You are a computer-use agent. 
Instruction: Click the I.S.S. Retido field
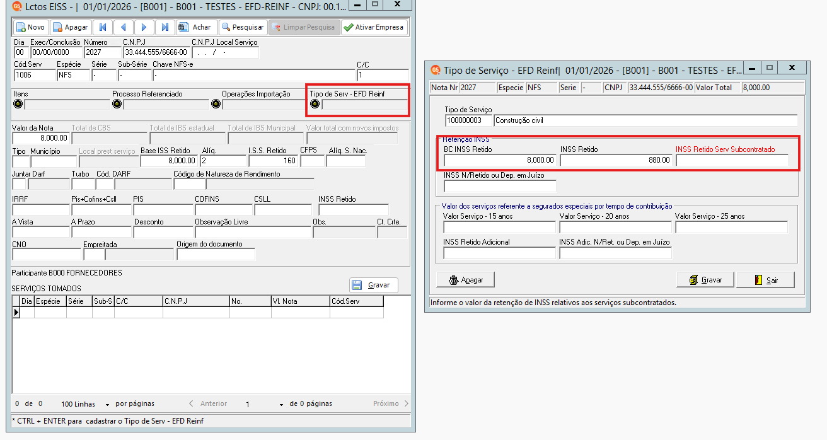(x=274, y=161)
